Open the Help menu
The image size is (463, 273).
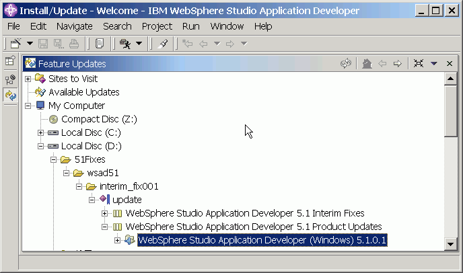(263, 27)
